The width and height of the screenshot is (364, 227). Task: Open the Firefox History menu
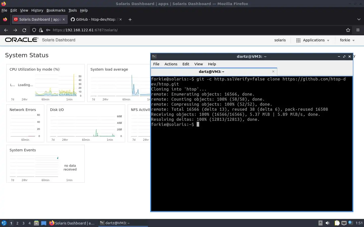coord(37,10)
